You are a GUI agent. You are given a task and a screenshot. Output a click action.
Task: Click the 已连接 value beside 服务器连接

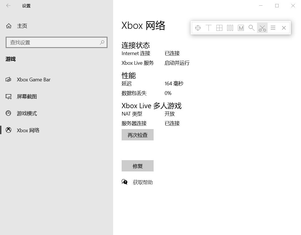click(x=172, y=123)
